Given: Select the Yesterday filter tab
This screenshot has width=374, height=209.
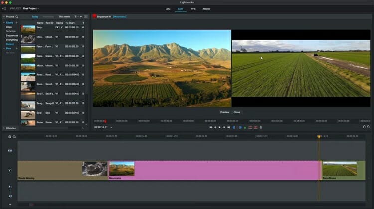Looking at the screenshot, I should pyautogui.click(x=48, y=17).
